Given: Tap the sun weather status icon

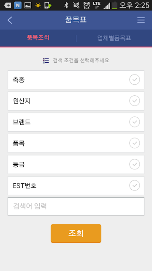Looking at the screenshot, I should pos(38,6).
